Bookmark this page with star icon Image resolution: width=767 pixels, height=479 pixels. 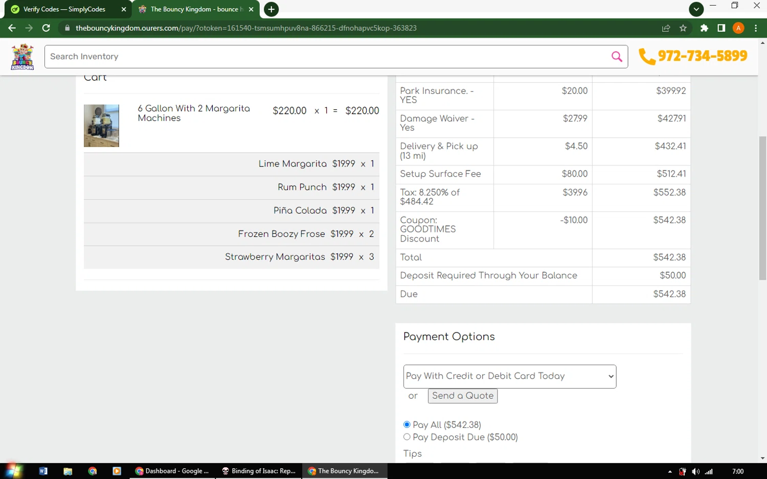[x=683, y=28]
